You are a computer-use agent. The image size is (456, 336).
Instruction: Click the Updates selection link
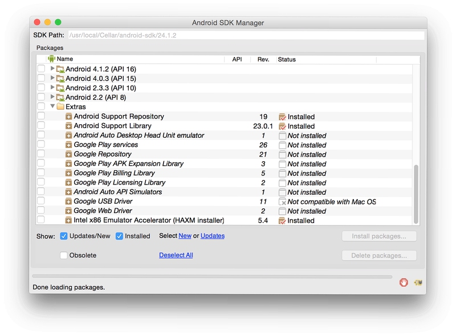point(213,236)
